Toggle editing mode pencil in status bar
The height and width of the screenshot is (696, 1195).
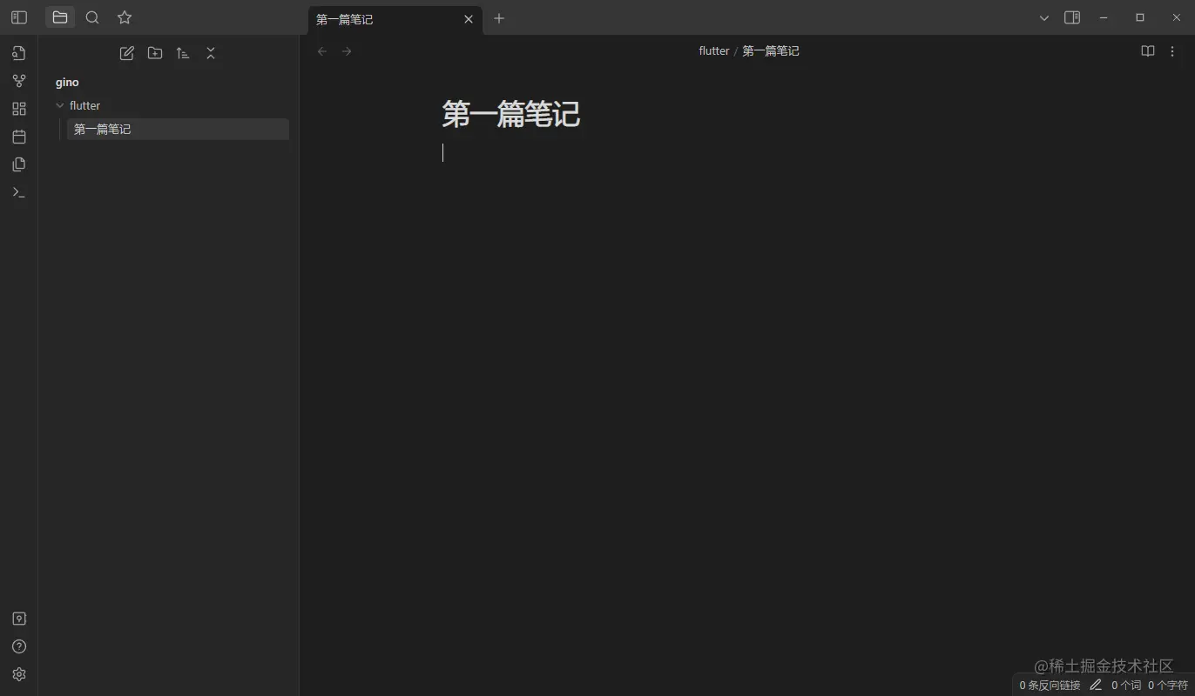tap(1096, 685)
